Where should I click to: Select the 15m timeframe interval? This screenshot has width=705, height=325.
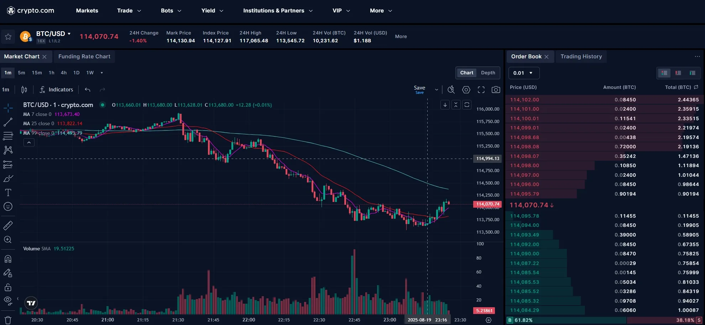point(37,73)
